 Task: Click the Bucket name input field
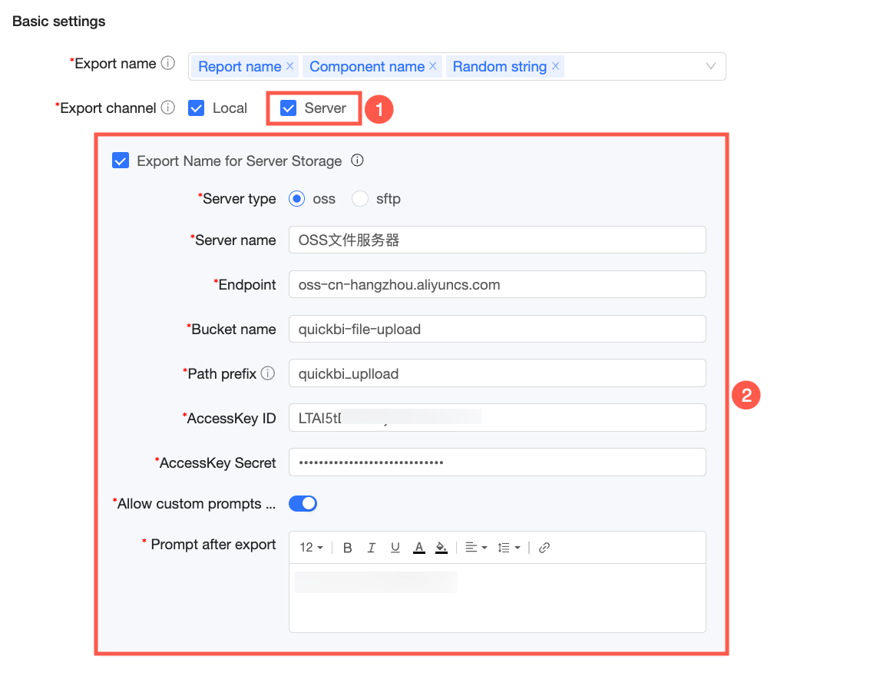click(498, 329)
